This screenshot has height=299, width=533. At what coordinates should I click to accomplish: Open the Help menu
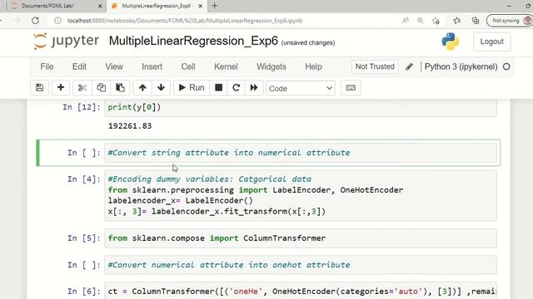click(313, 66)
